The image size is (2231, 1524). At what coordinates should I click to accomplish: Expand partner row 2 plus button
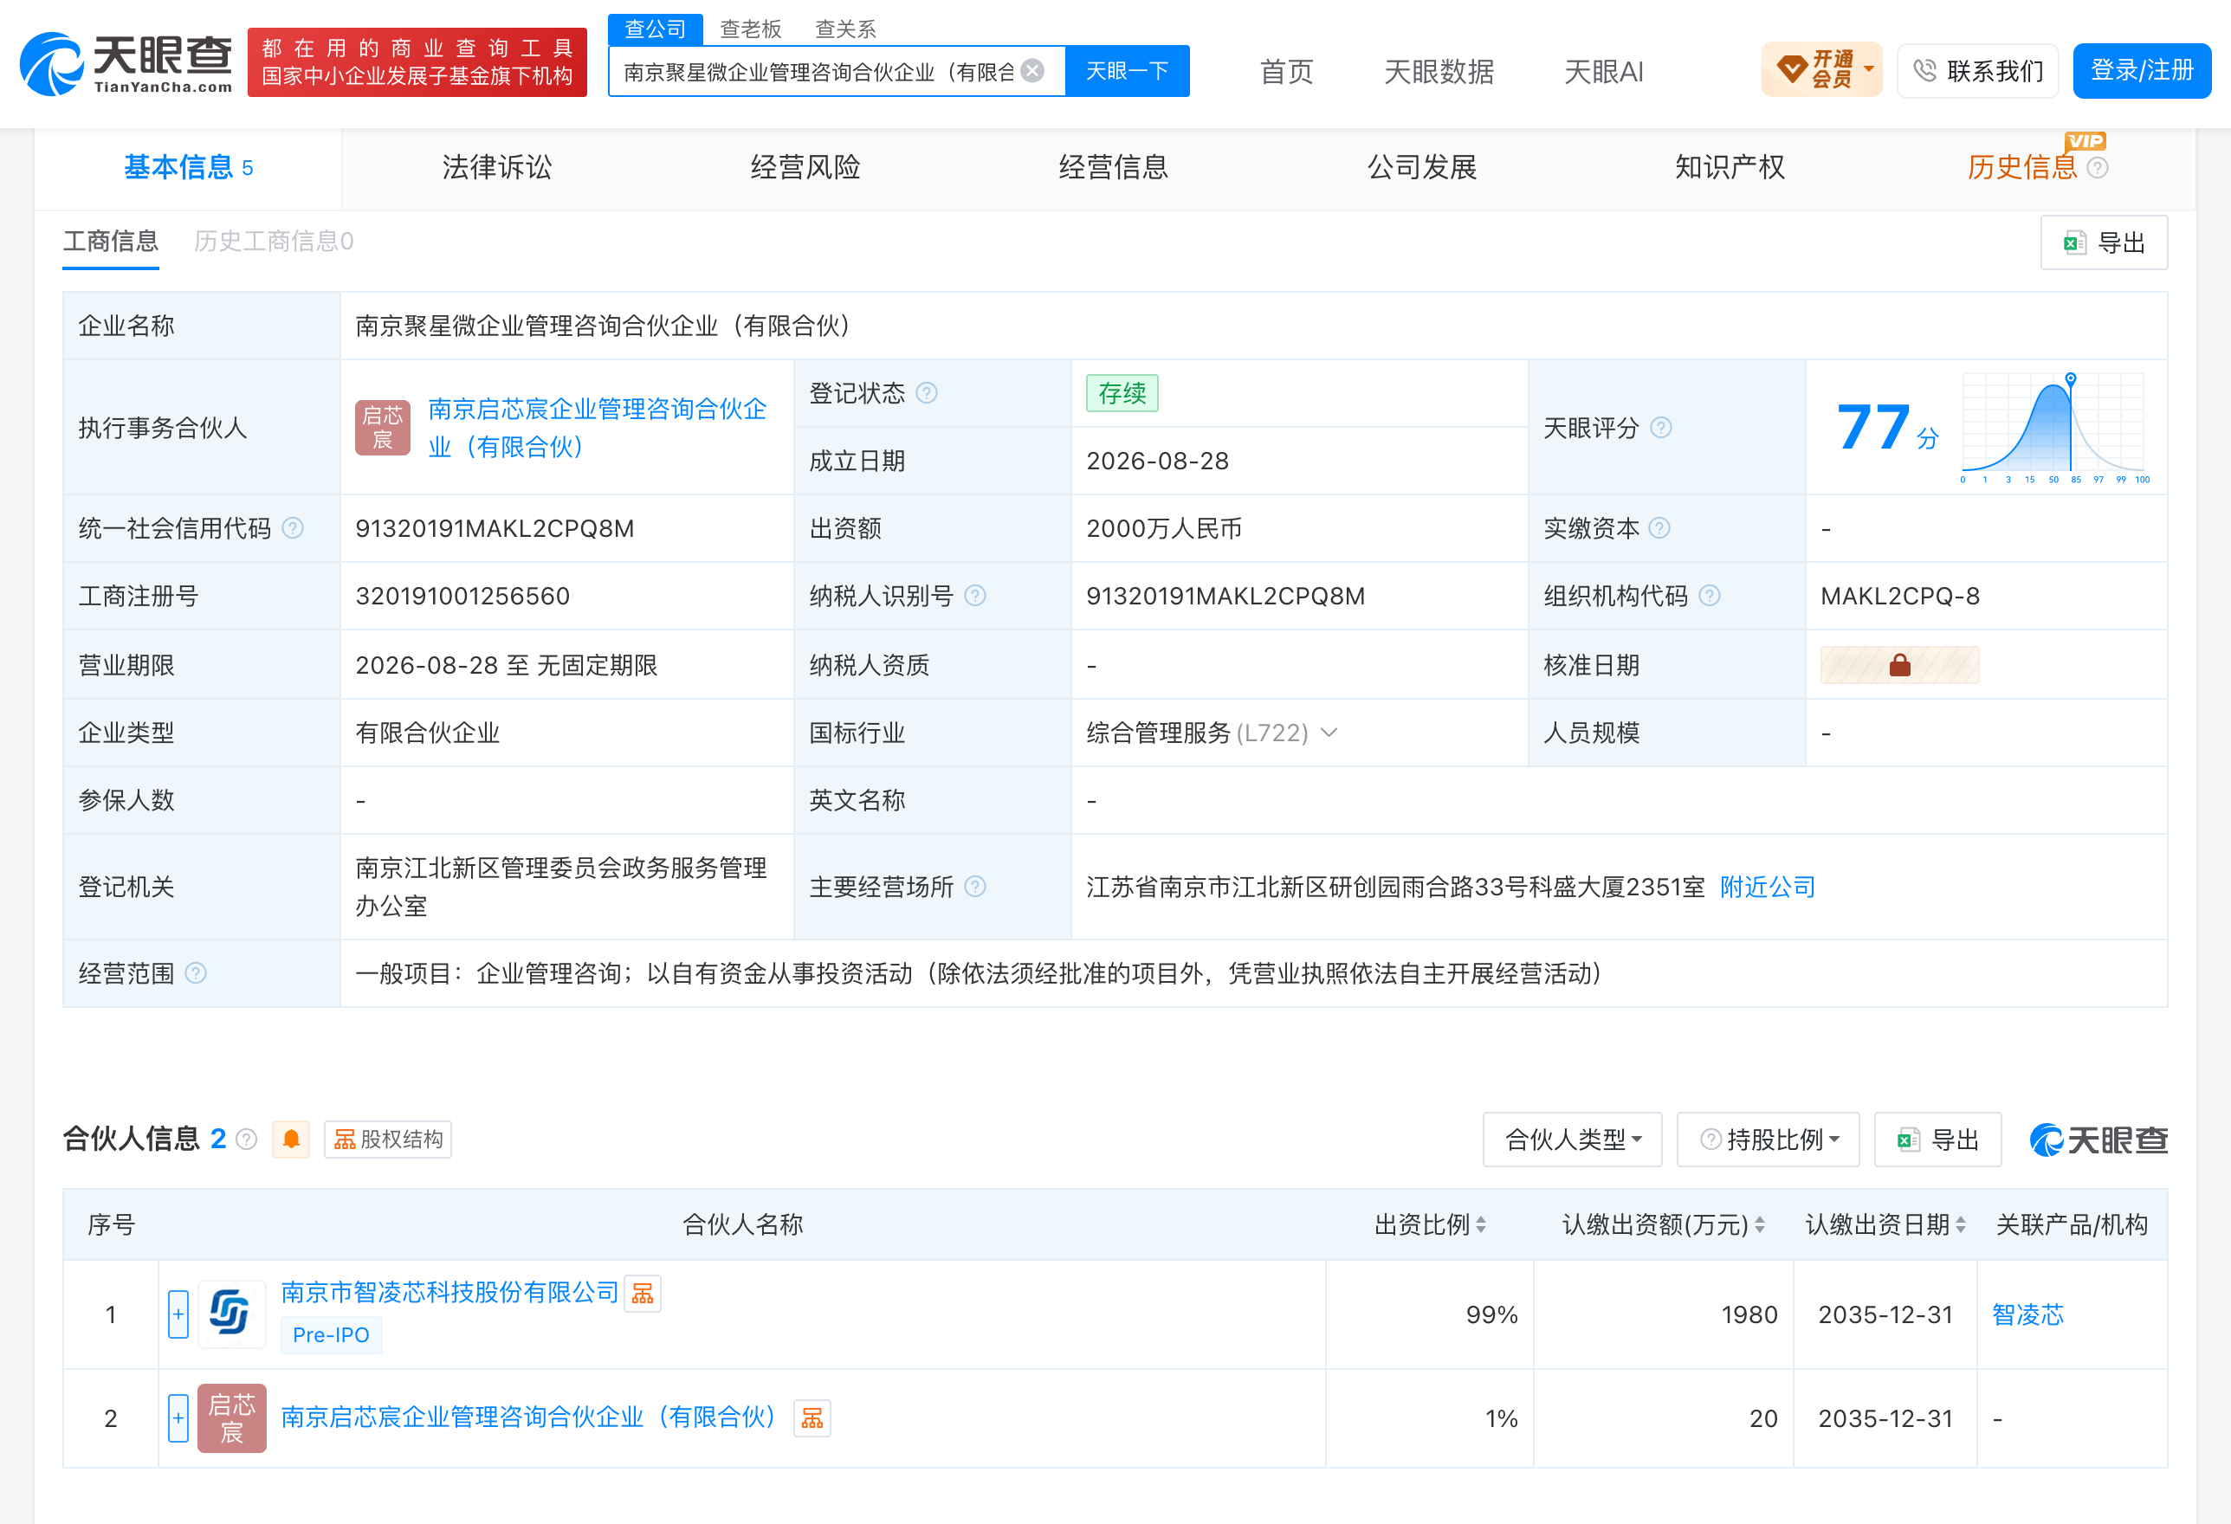point(178,1418)
